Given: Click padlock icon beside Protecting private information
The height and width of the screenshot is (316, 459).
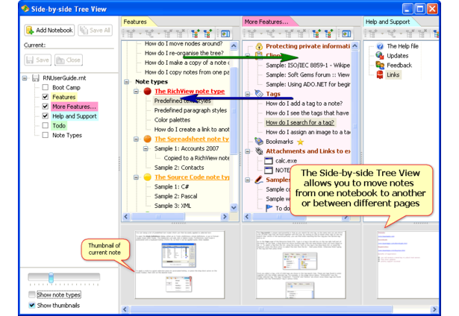Looking at the screenshot, I should pos(259,46).
